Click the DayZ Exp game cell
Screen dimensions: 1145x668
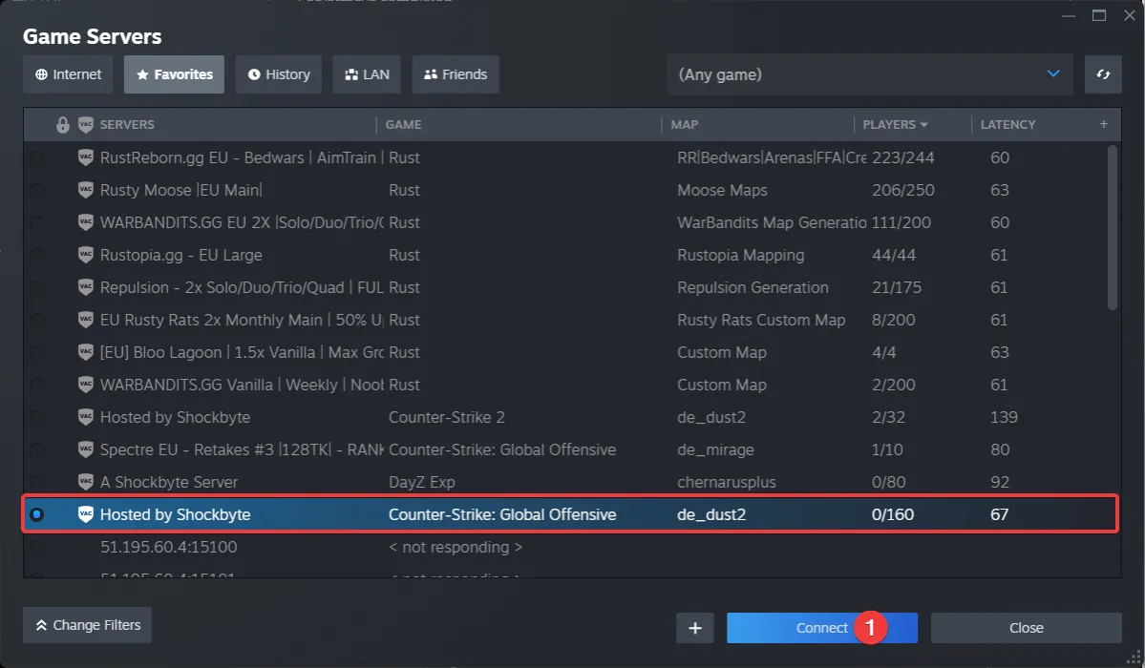(x=421, y=482)
